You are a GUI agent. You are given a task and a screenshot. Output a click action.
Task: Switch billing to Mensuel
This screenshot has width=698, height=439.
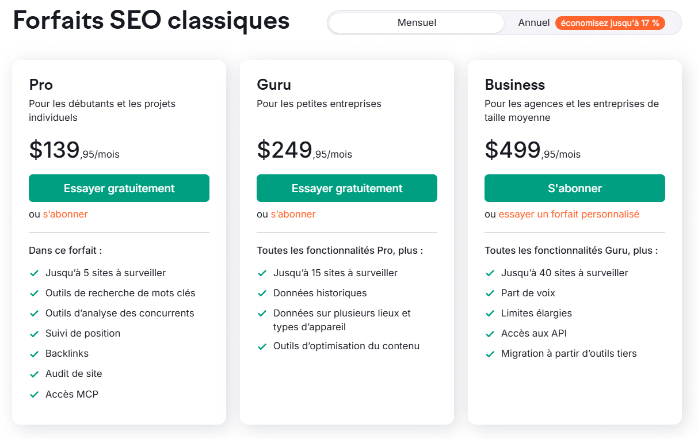point(417,23)
